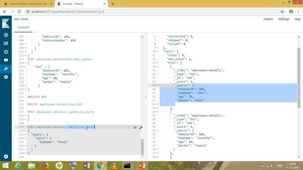Image resolution: width=303 pixels, height=170 pixels.
Task: Collapse hits fold at output line 10
Action: coord(157,51)
